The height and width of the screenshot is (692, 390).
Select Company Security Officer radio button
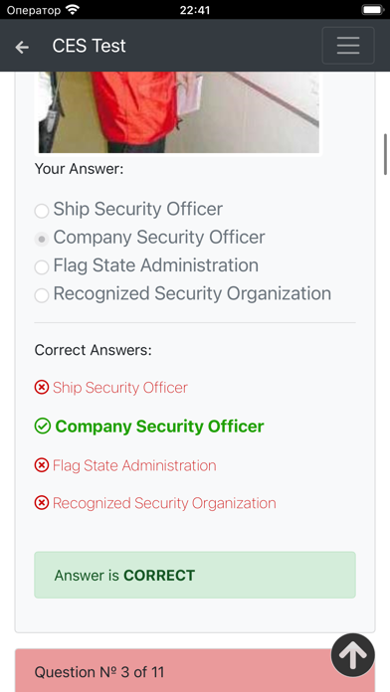click(42, 240)
